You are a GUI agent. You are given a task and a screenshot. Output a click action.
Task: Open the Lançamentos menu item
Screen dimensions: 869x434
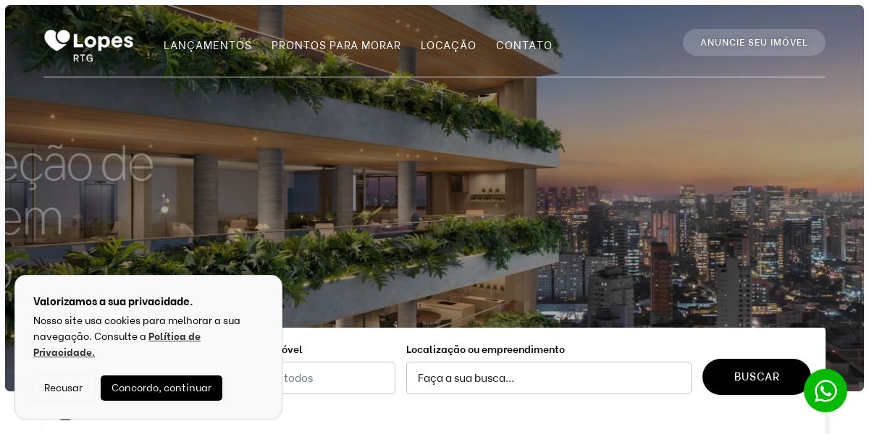[x=208, y=46]
